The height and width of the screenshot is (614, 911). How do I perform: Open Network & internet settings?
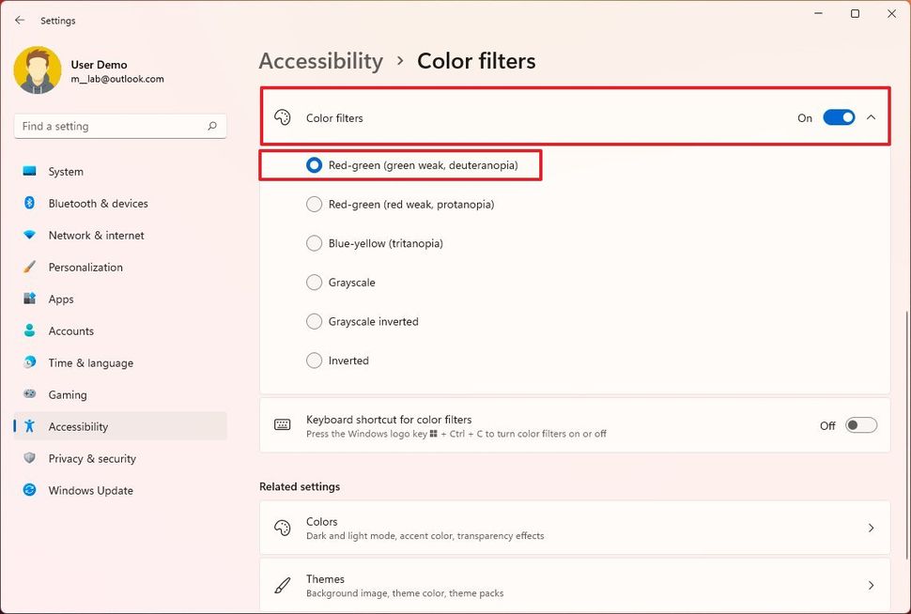pos(98,236)
